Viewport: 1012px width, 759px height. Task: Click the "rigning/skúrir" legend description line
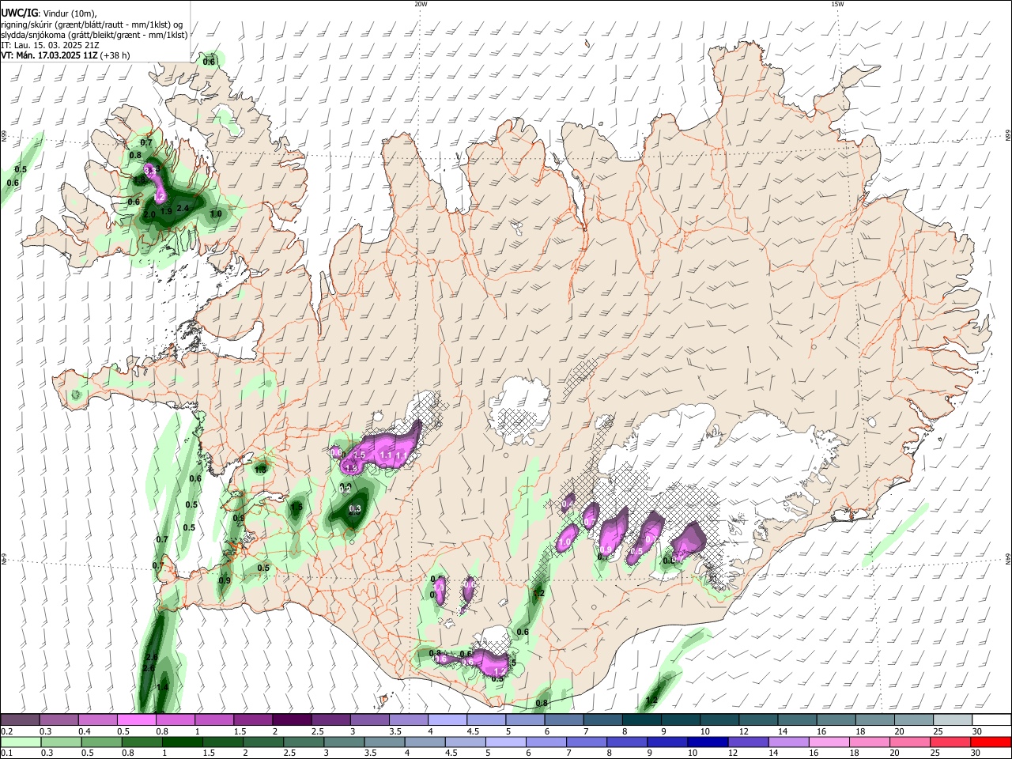(92, 25)
